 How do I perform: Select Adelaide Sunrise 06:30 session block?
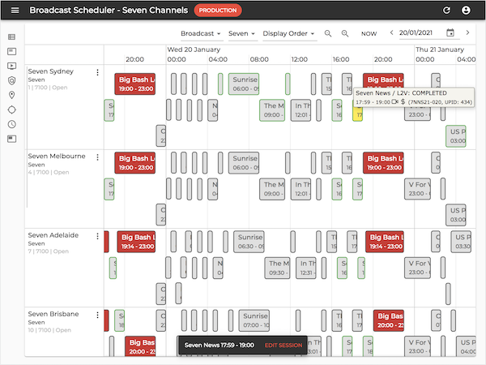pyautogui.click(x=249, y=242)
